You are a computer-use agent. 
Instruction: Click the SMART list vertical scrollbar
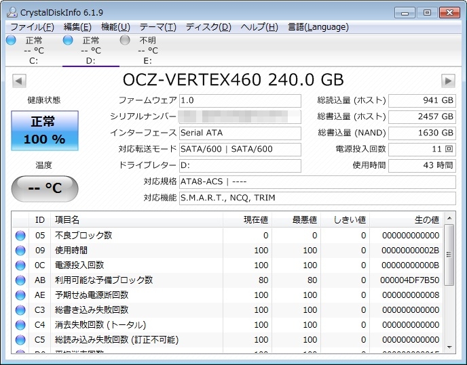(449, 284)
